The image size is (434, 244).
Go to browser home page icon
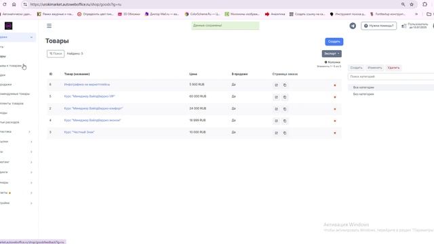coord(14,5)
